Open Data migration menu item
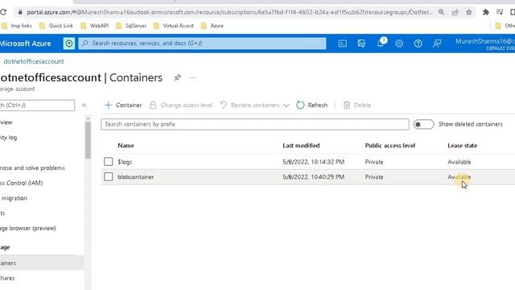 (14, 198)
